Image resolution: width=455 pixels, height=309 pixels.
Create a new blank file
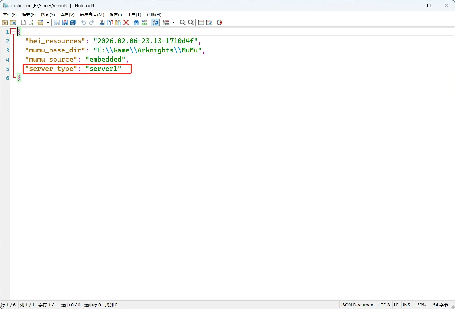tap(23, 22)
